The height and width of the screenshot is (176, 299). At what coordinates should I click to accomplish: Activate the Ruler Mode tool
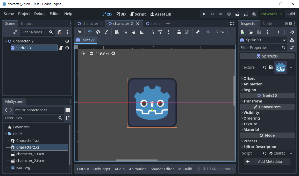(142, 32)
